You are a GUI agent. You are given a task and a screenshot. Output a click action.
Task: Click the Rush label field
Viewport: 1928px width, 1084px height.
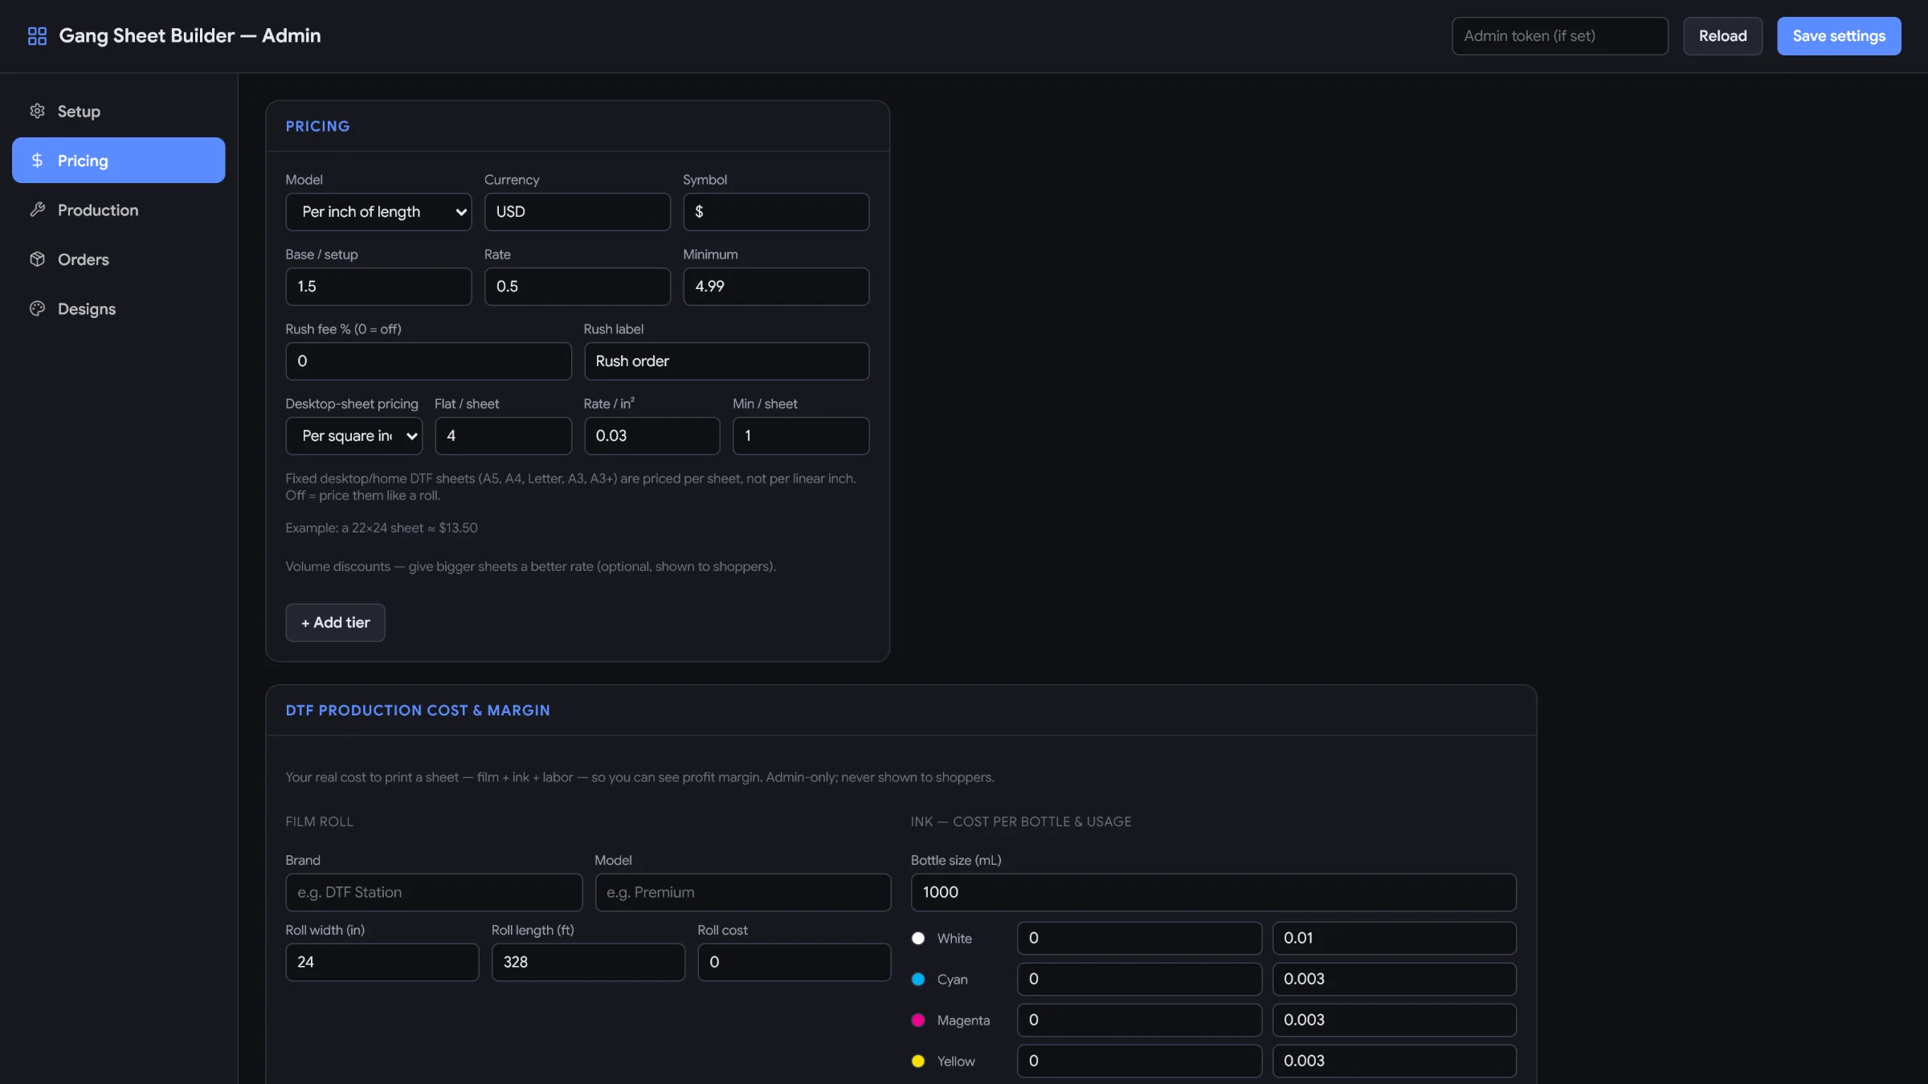point(726,361)
